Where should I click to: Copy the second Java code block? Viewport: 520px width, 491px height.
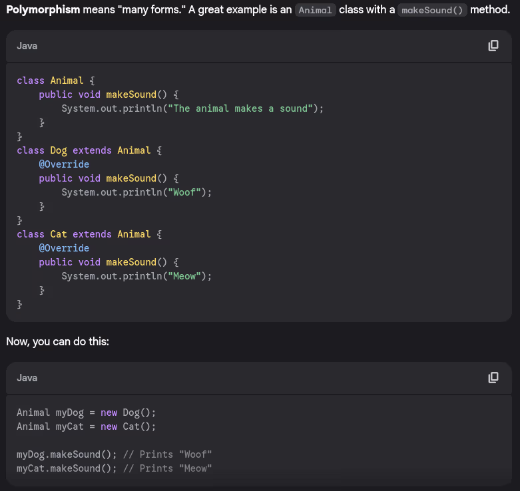pos(493,378)
